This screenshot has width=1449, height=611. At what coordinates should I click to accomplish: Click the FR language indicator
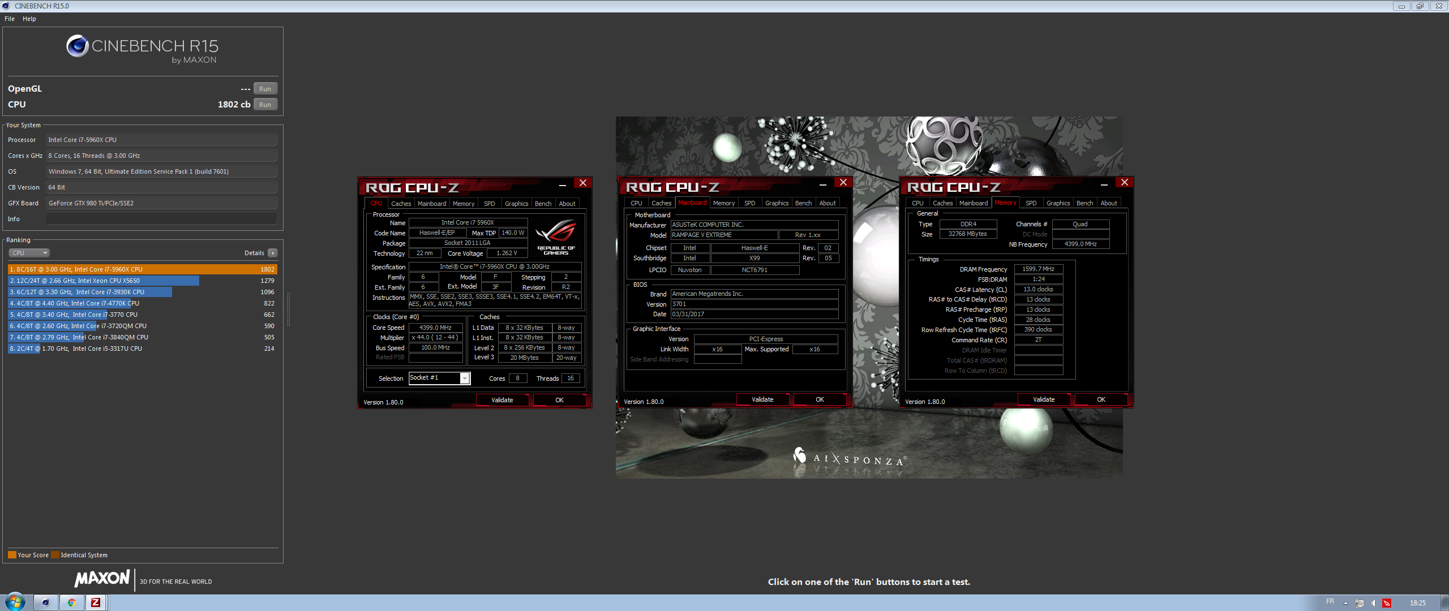pos(1330,601)
